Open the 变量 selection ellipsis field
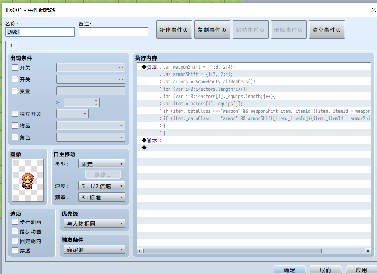The width and height of the screenshot is (377, 274). [91, 91]
